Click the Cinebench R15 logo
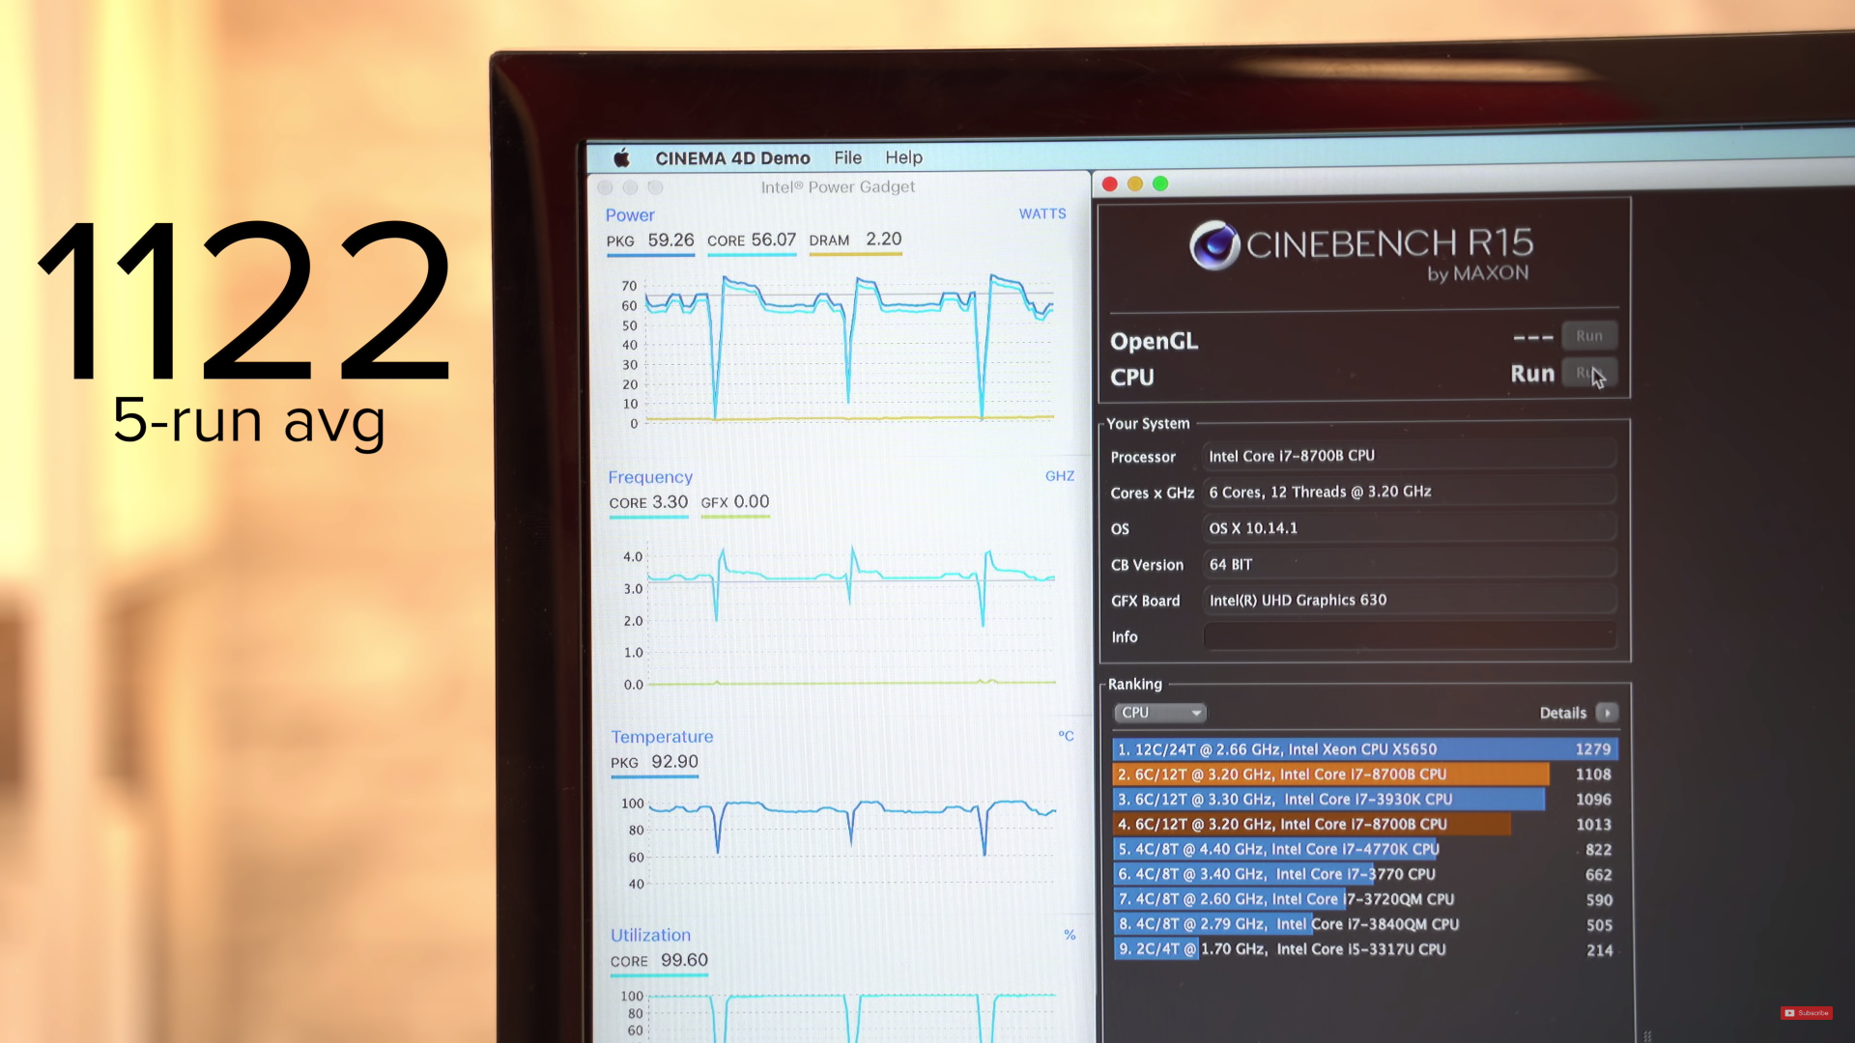This screenshot has width=1855, height=1043. pos(1361,250)
